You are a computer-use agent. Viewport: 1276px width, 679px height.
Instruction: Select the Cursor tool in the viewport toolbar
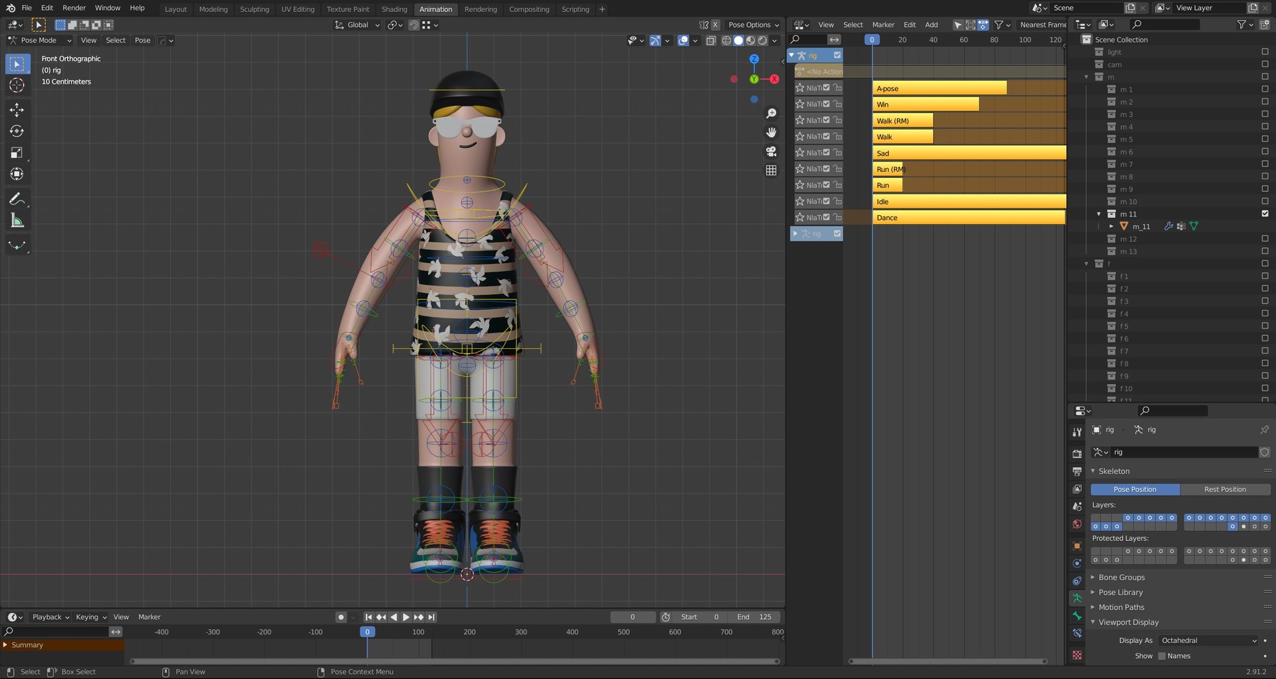pos(17,86)
